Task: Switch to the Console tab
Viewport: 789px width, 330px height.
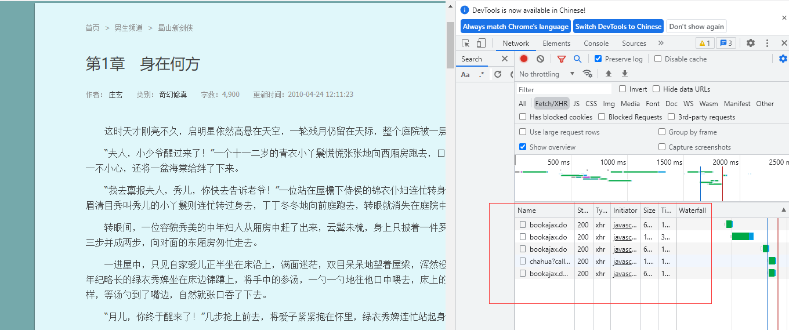Action: click(596, 43)
